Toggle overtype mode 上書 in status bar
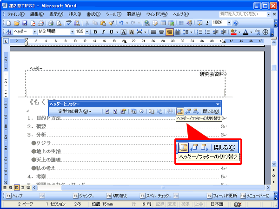The width and height of the screenshot is (279, 209). click(x=199, y=204)
